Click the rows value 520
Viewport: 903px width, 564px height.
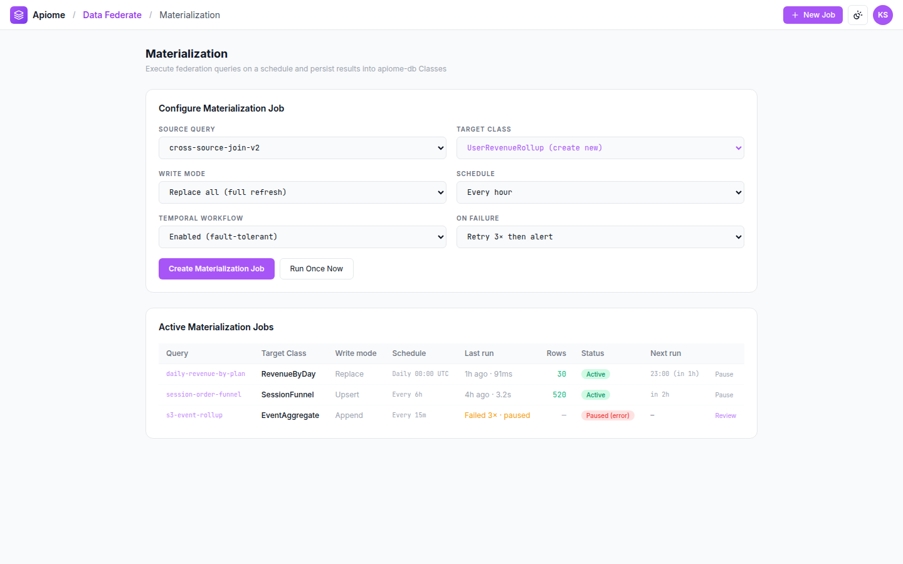pos(559,395)
